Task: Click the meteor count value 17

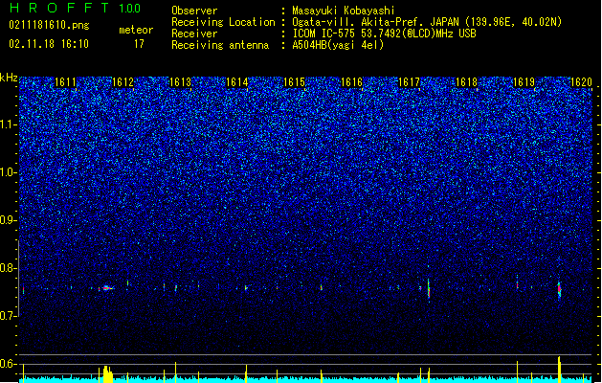Action: (139, 44)
